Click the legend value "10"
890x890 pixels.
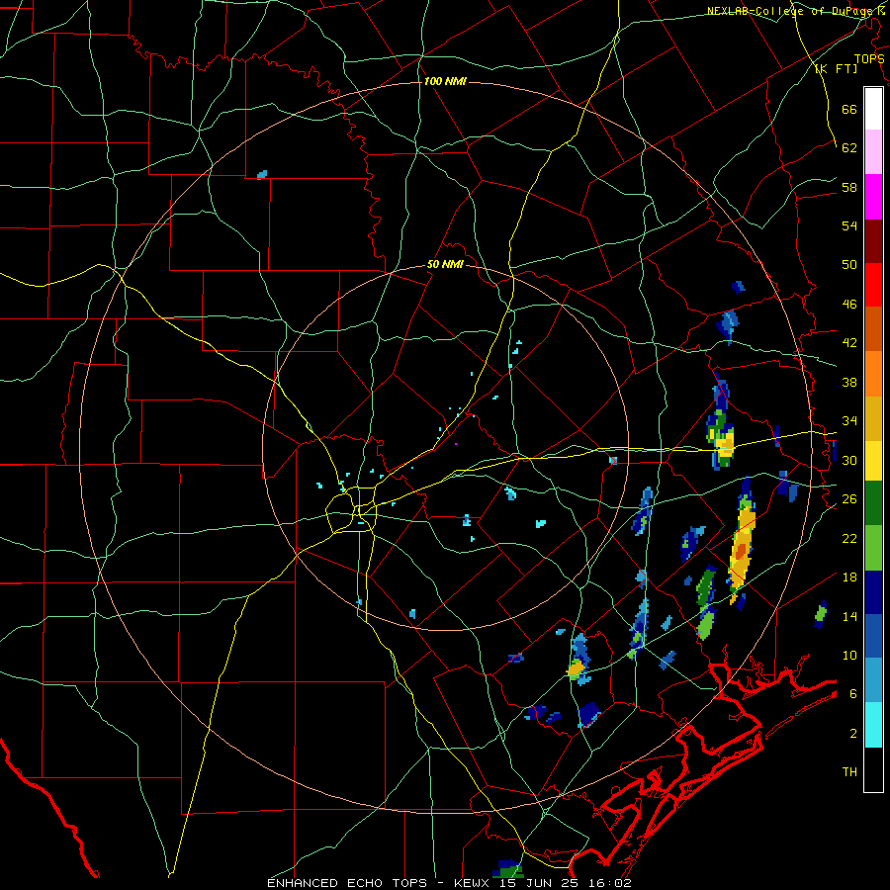[x=849, y=655]
